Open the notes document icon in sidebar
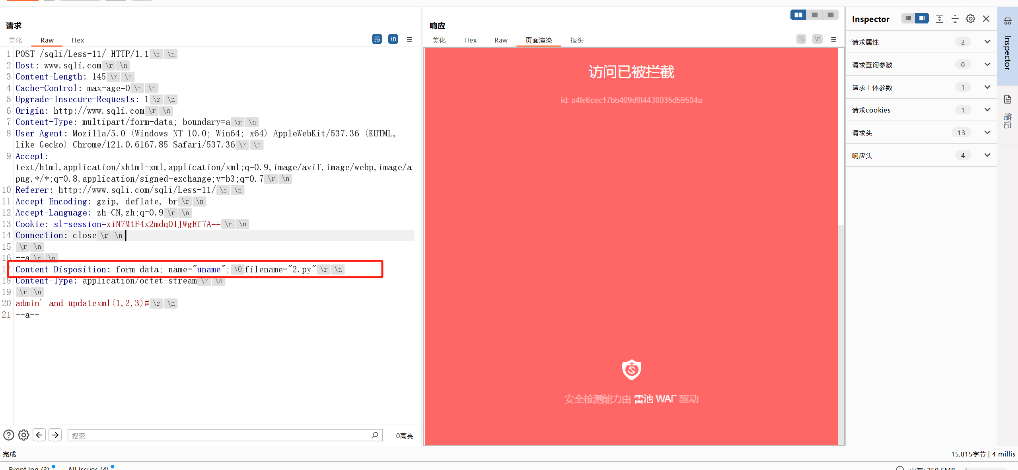This screenshot has height=470, width=1018. (x=1007, y=99)
